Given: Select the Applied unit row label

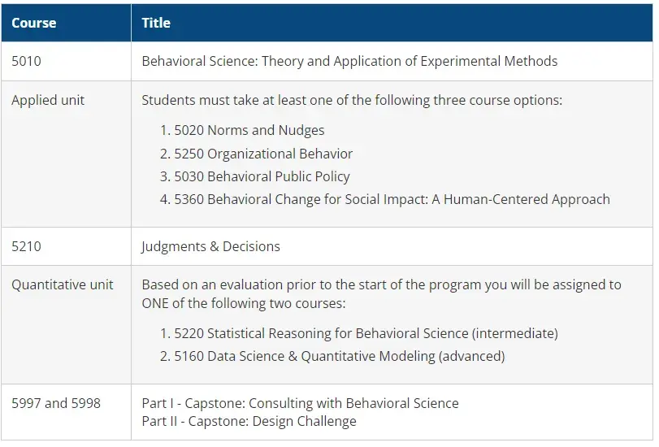Looking at the screenshot, I should pos(48,100).
